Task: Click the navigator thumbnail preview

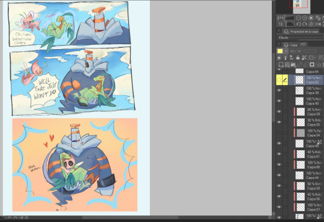Action: coord(302,6)
